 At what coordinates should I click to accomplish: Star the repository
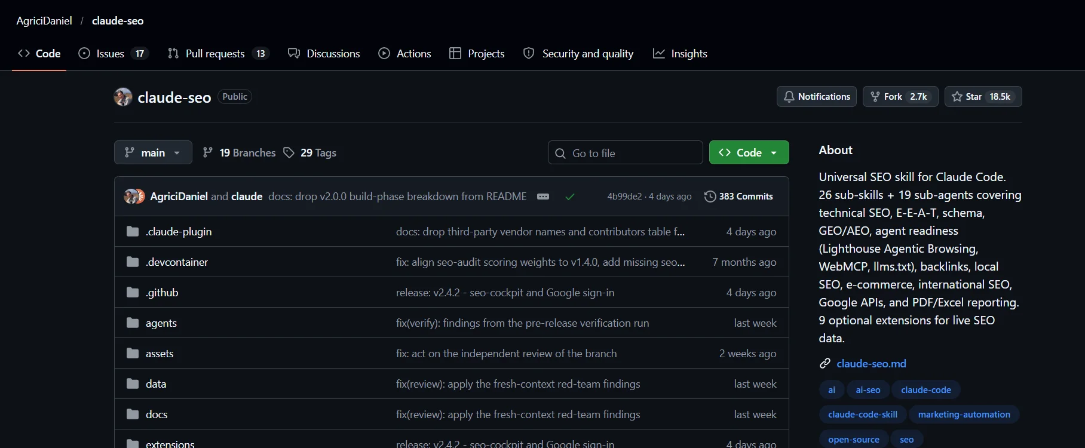click(983, 97)
